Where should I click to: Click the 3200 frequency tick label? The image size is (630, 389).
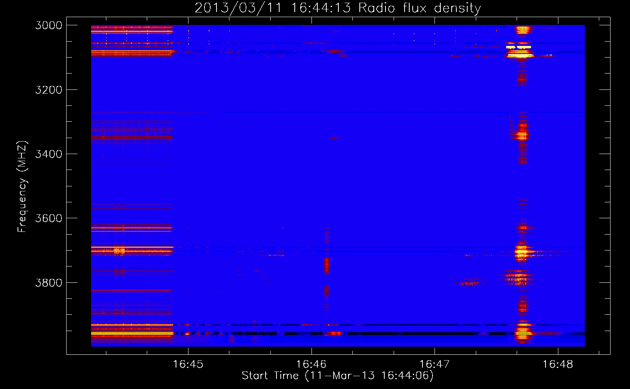click(49, 90)
